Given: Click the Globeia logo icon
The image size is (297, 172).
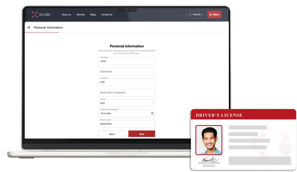Looking at the screenshot, I should click(35, 14).
